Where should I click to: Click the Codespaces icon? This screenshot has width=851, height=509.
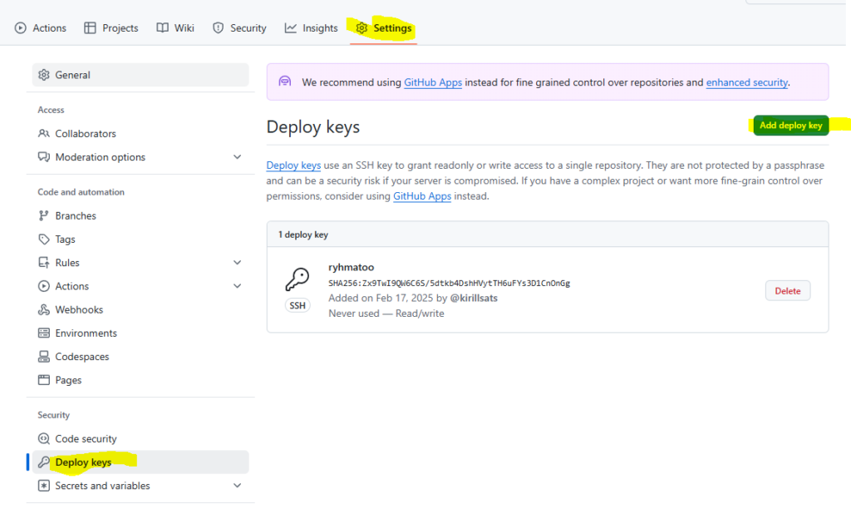pos(44,356)
